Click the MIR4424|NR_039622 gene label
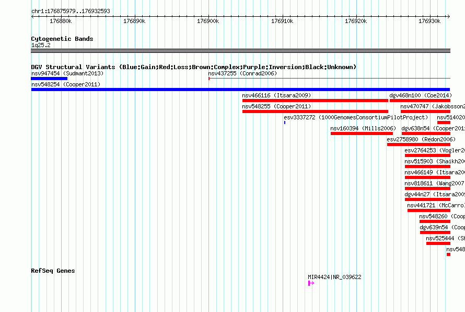 [x=334, y=277]
